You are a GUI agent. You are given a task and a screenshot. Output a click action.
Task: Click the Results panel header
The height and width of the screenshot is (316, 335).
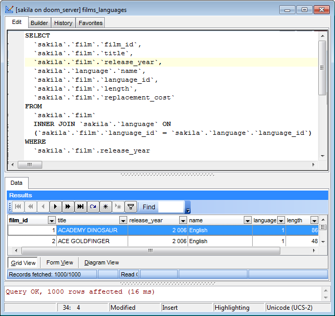pyautogui.click(x=168, y=195)
